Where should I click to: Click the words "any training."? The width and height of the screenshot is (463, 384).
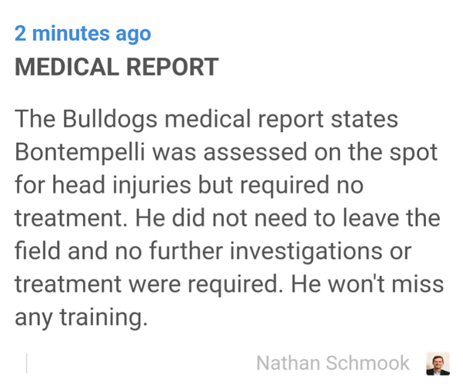pos(81,318)
